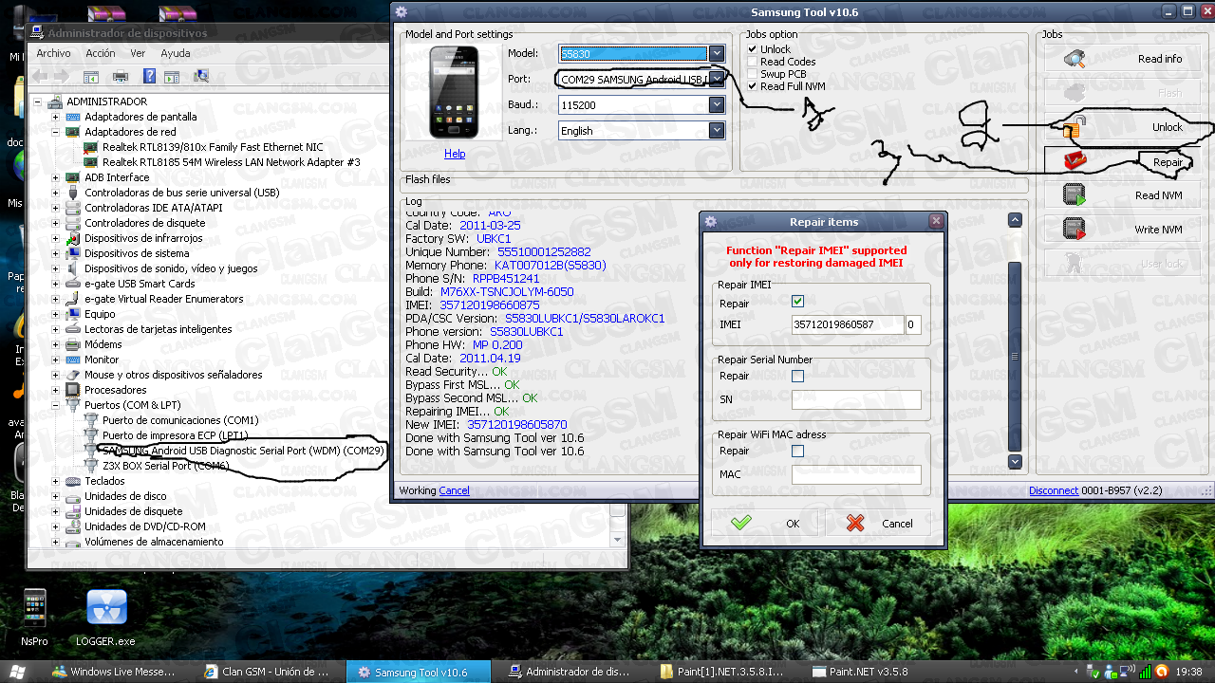This screenshot has width=1215, height=683.
Task: Collapse Puertos (COM & LPT) node
Action: tap(55, 405)
